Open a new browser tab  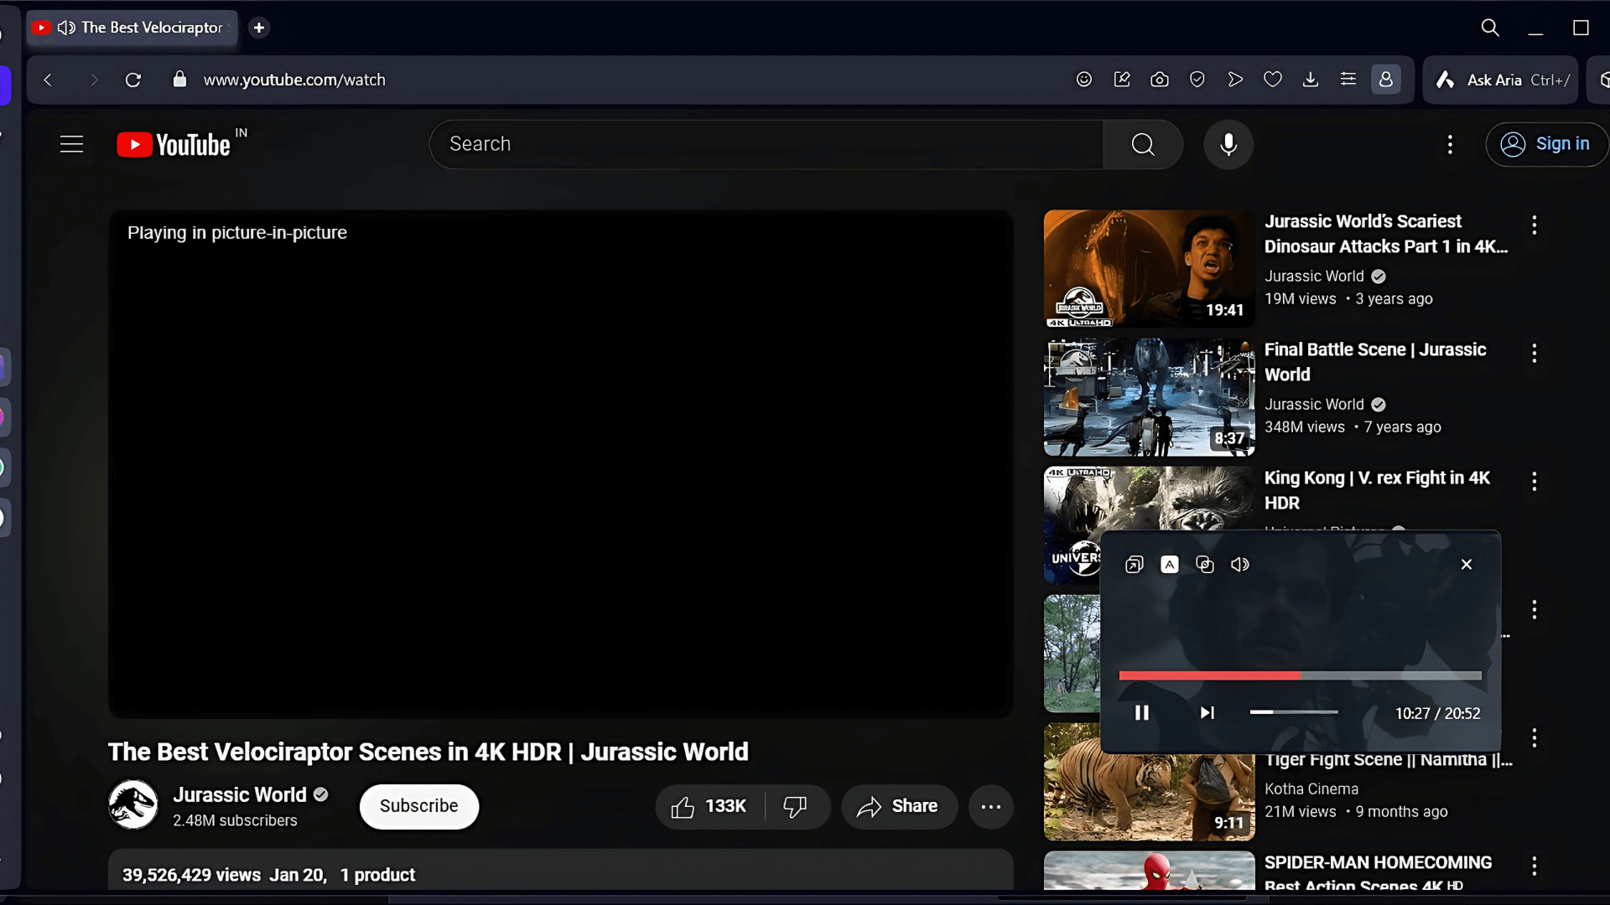click(x=259, y=28)
